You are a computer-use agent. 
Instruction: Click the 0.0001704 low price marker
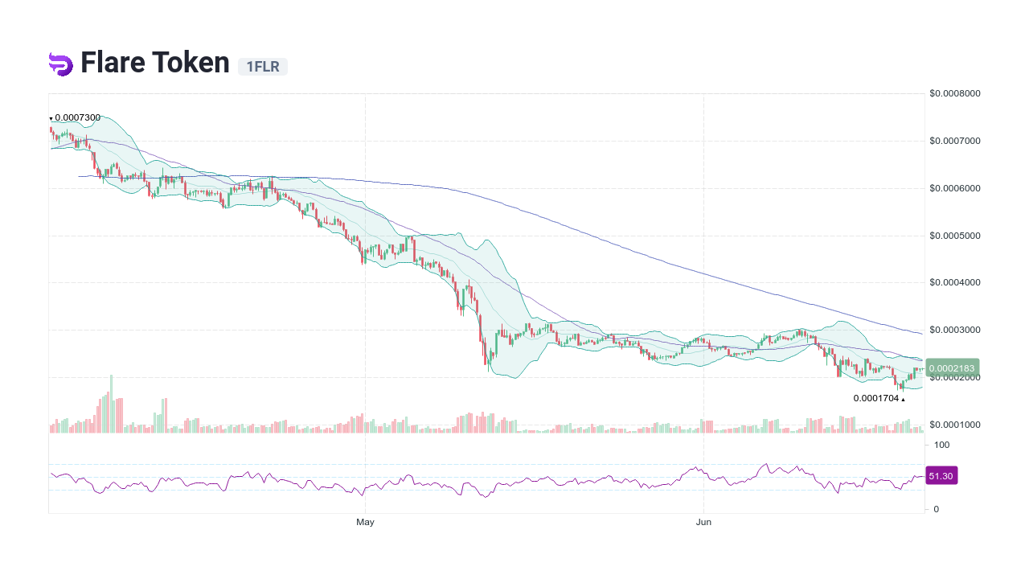[x=879, y=398]
